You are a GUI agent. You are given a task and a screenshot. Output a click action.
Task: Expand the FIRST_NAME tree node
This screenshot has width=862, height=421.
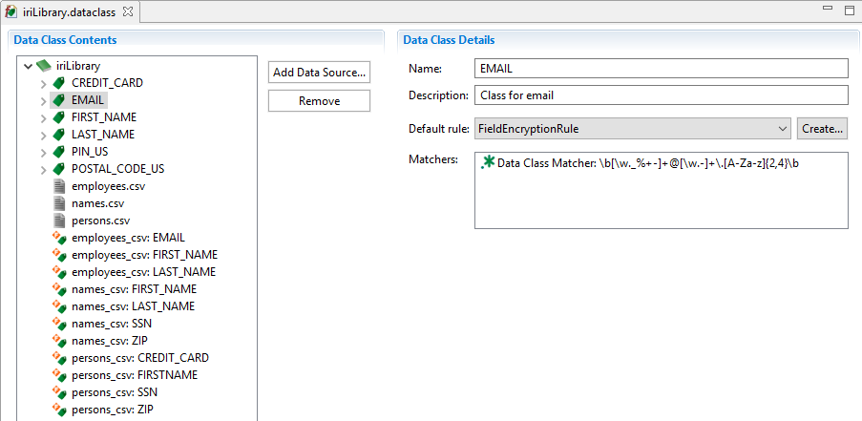click(44, 117)
